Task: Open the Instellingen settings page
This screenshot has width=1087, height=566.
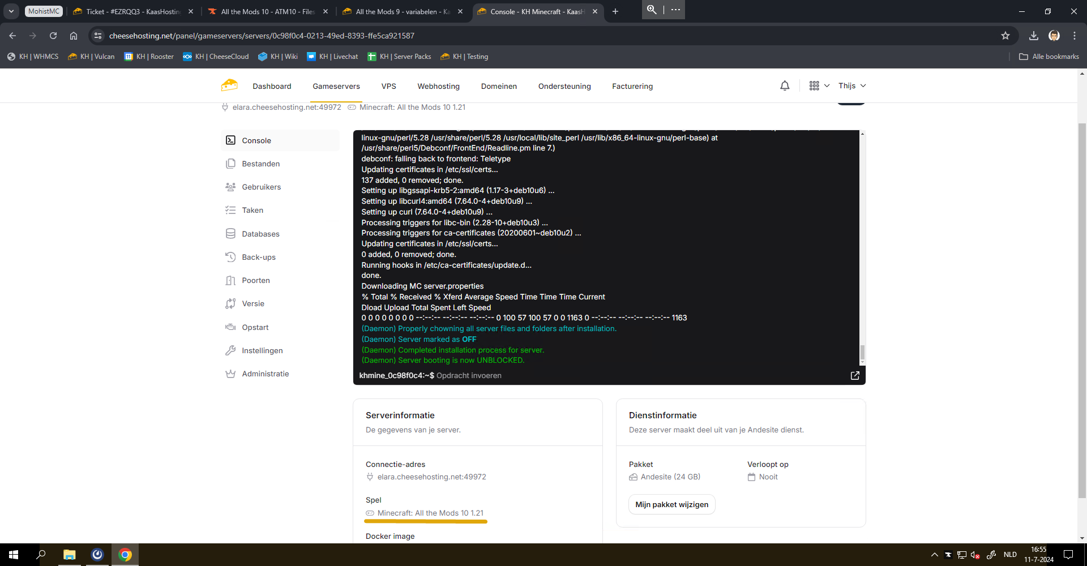Action: [x=262, y=351]
